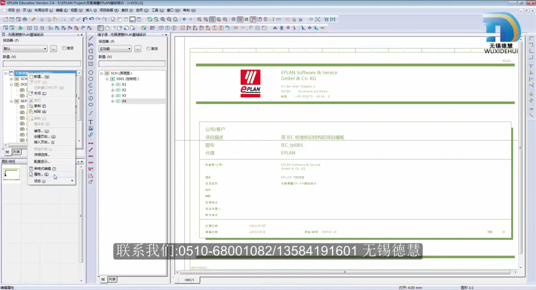
Task: Select the spline curve drawing tool
Action: (x=90, y=113)
